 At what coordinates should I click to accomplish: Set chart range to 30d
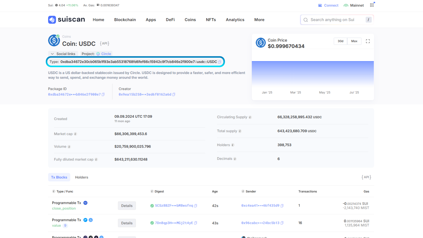[x=341, y=41]
